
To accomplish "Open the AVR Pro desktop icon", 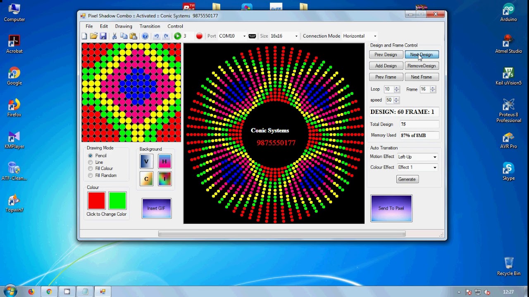I will pyautogui.click(x=508, y=140).
